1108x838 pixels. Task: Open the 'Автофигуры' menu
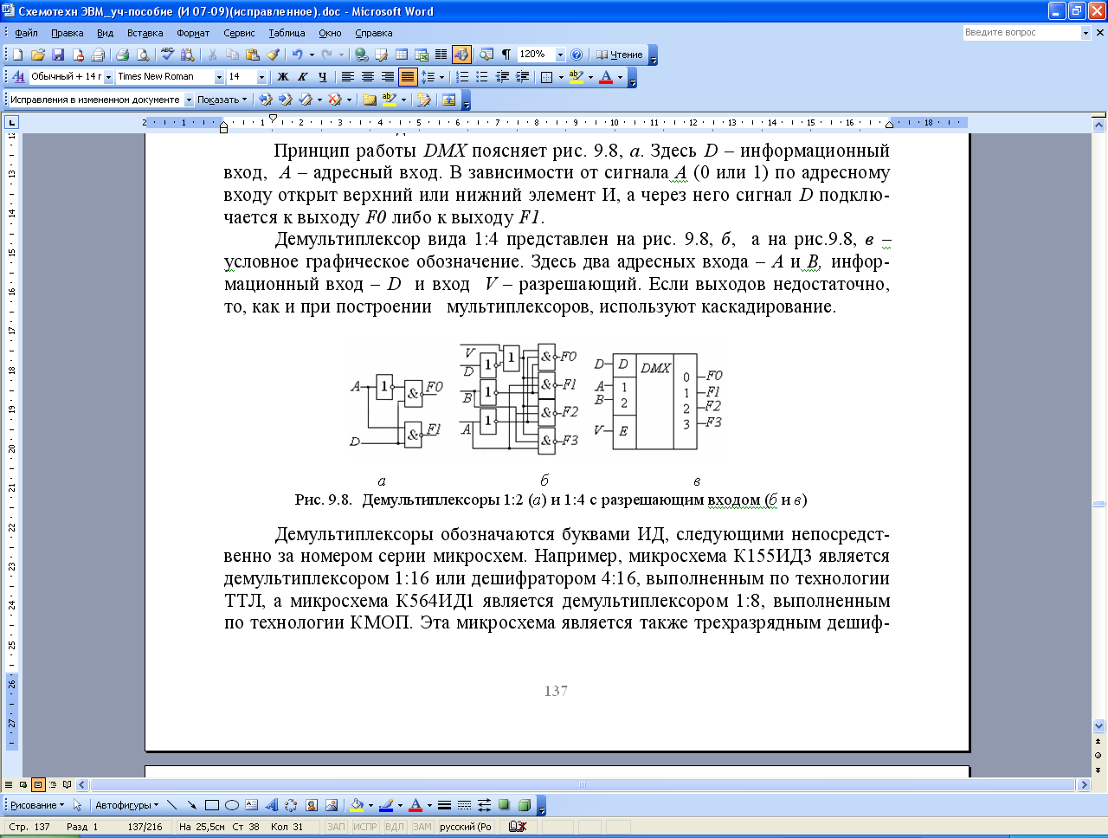pyautogui.click(x=126, y=805)
